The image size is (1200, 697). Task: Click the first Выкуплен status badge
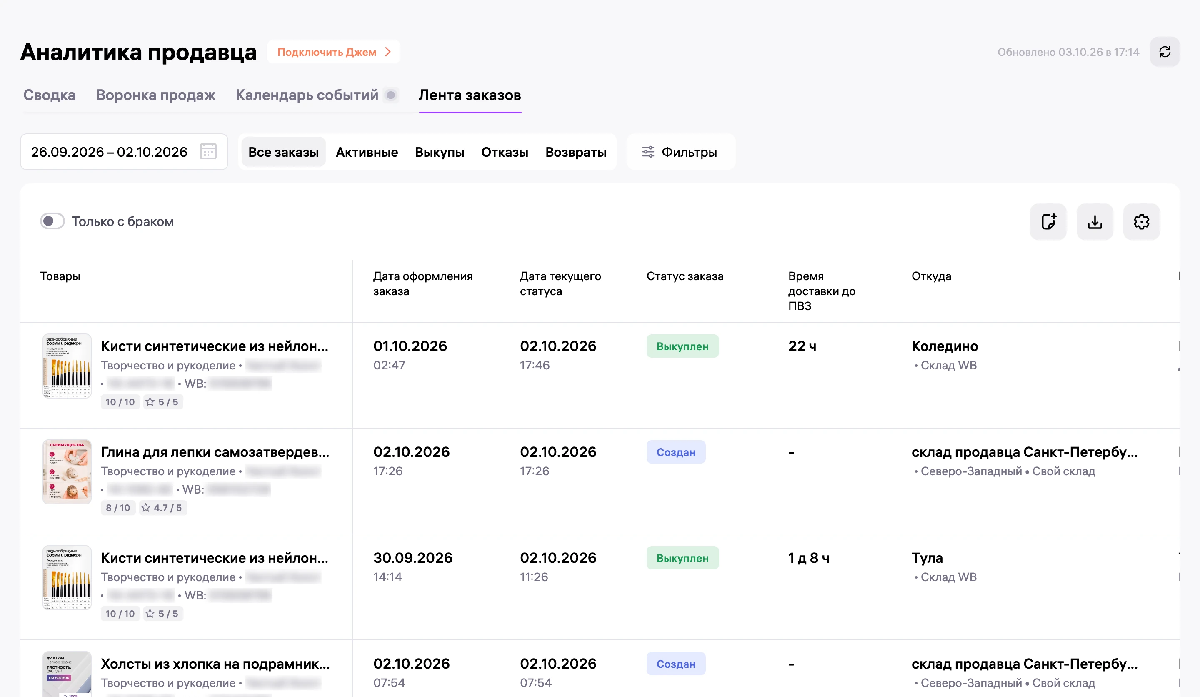(x=682, y=346)
